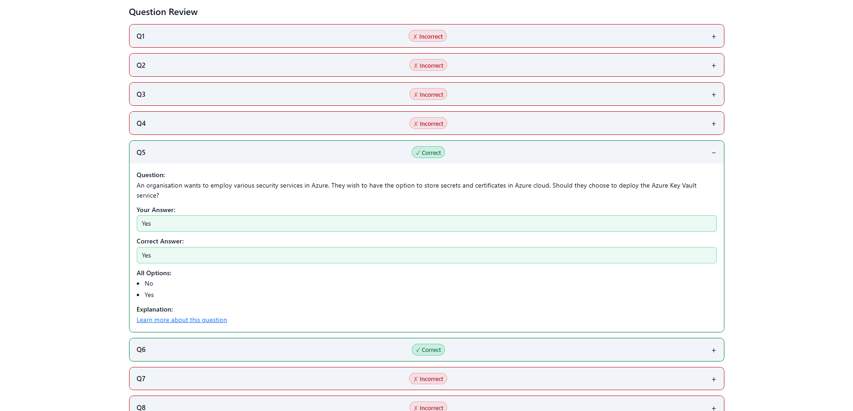Expand the Q1 question row
This screenshot has height=411, width=853.
(x=426, y=36)
